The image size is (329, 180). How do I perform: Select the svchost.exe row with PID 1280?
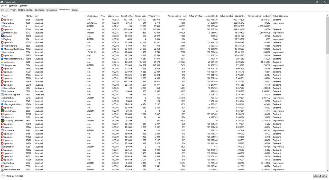[x=147, y=147]
